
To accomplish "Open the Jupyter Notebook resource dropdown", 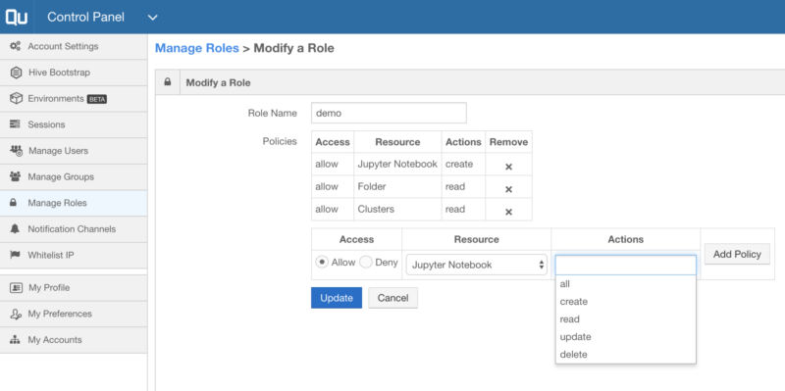I will point(476,265).
